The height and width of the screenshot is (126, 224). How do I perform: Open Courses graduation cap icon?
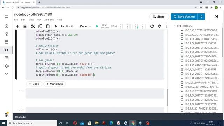(x=7, y=66)
